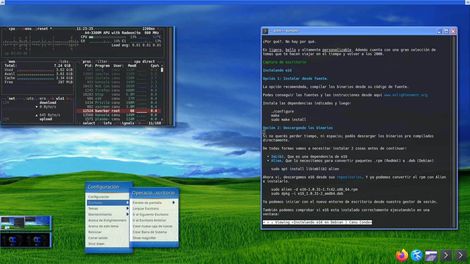
Task: Expand Mantenimiento submenu arrow
Action: (127, 214)
